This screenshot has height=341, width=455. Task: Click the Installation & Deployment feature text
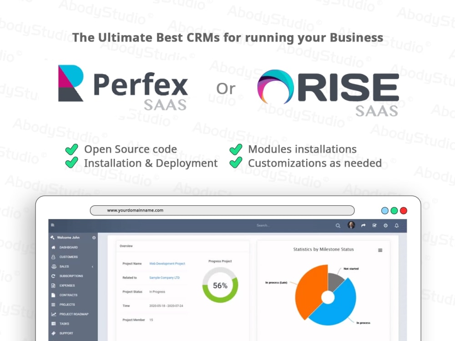click(151, 163)
